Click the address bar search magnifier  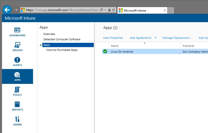101,10
